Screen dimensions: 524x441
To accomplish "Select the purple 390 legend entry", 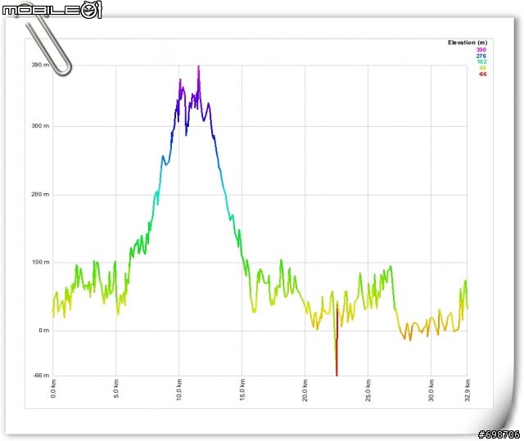I will click(481, 50).
